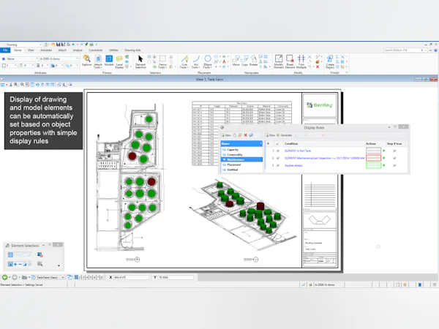The height and width of the screenshot is (329, 439).
Task: Toggle Stop if true for rule 3
Action: 394,165
